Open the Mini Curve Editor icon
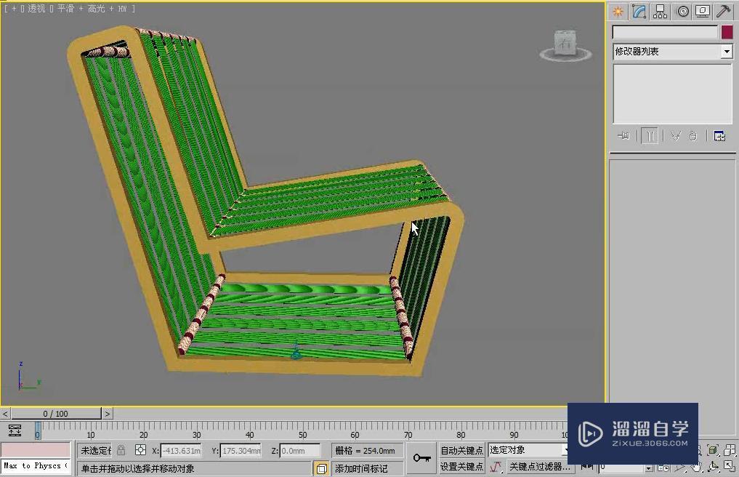 click(15, 430)
